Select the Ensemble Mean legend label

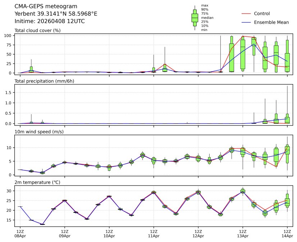tap(271, 22)
